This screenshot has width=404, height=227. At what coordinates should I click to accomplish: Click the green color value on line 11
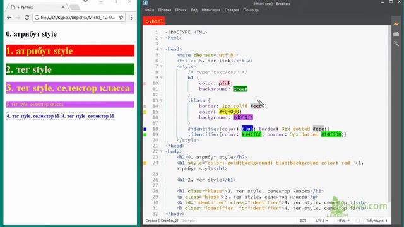click(x=240, y=89)
